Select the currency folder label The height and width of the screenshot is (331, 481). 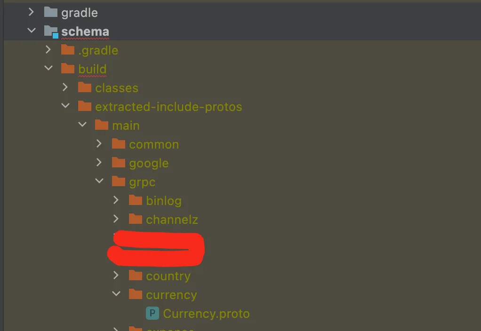[171, 295]
